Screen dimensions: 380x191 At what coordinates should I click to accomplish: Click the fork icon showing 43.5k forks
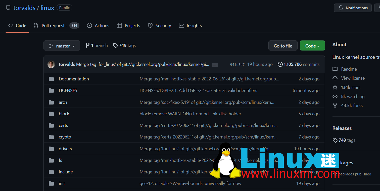click(335, 105)
